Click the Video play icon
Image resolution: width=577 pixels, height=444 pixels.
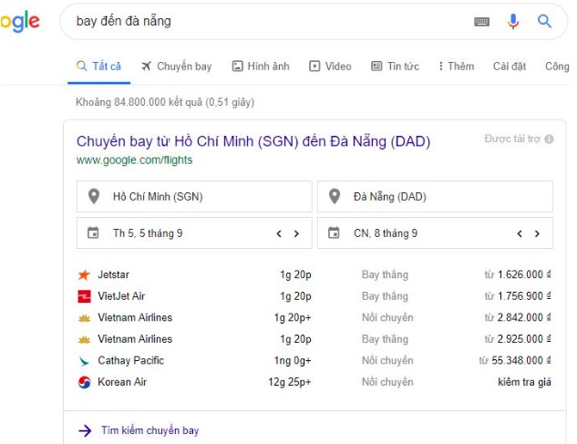click(314, 67)
